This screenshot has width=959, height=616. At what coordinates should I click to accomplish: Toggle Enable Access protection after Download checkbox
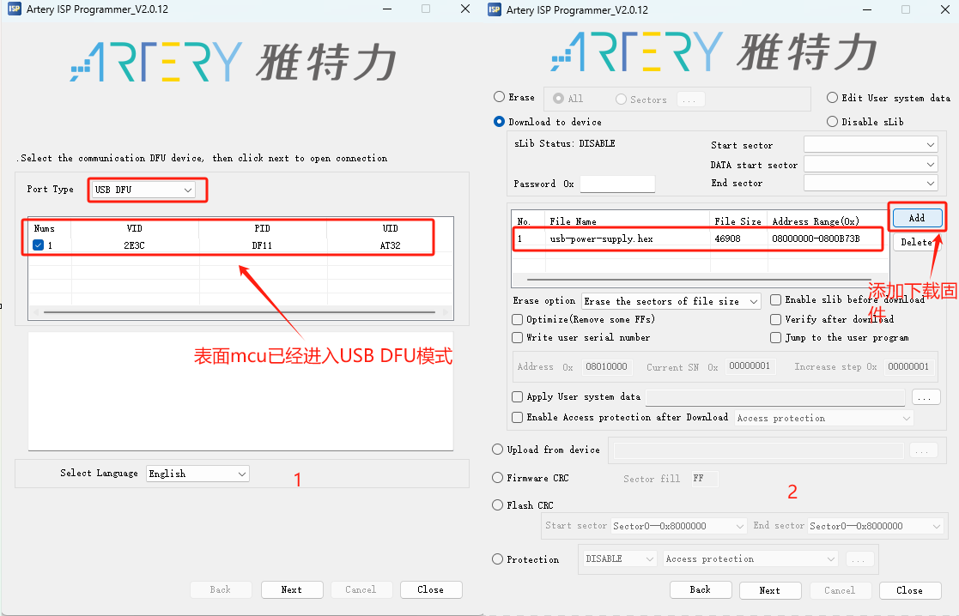pos(518,418)
